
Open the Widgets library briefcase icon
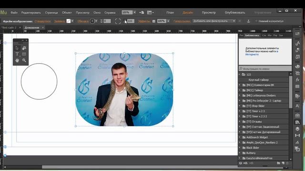[297, 115]
